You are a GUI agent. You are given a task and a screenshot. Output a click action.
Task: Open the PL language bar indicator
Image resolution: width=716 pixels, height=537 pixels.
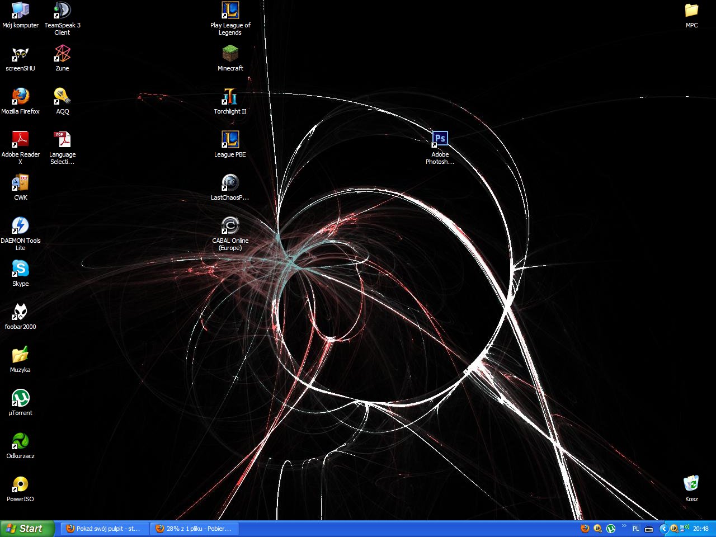click(636, 529)
